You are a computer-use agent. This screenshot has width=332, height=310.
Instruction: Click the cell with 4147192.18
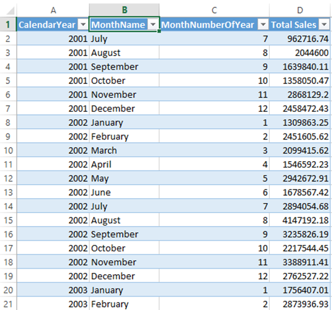pyautogui.click(x=300, y=220)
